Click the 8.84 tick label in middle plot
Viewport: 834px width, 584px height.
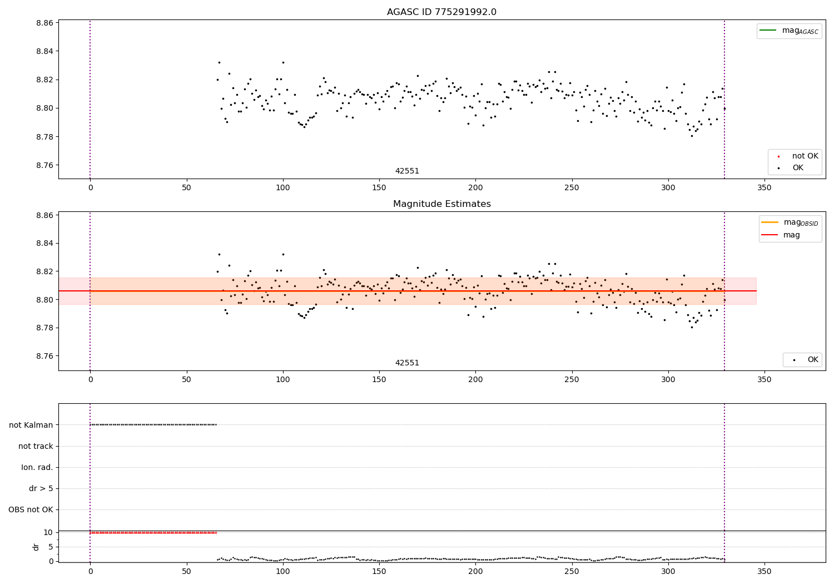pos(44,243)
